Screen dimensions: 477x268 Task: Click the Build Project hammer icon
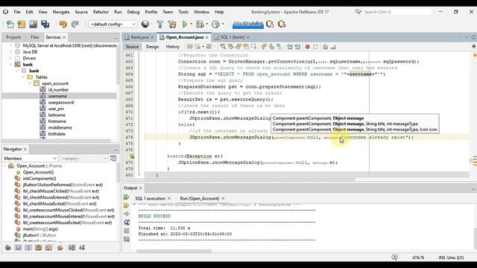point(160,24)
